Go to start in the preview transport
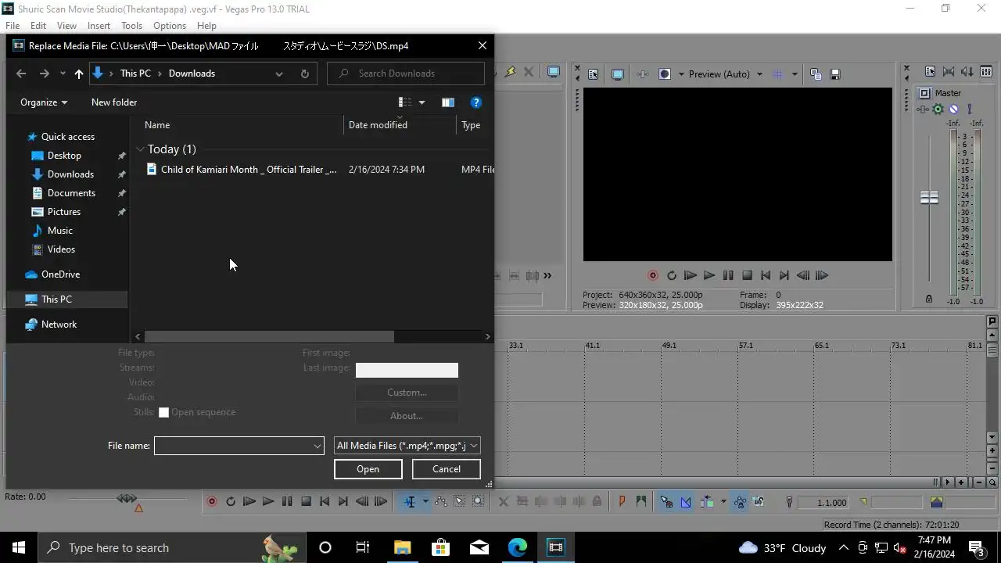Image resolution: width=1001 pixels, height=563 pixels. (x=766, y=275)
